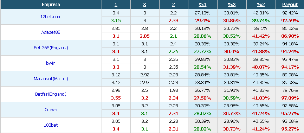The width and height of the screenshot is (304, 133).
Task: Sort by the 1 column header
Action: (116, 5)
